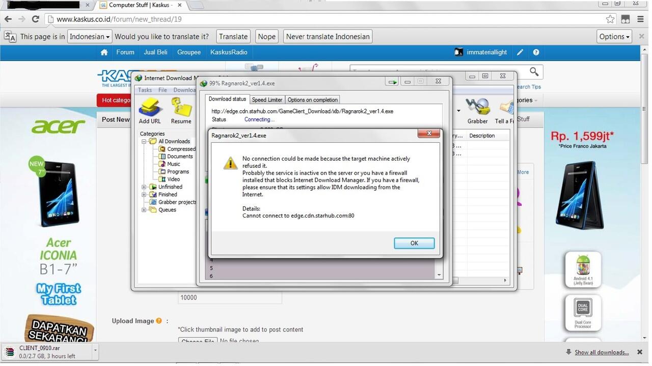This screenshot has height=366, width=652.
Task: Click the user avatar next to immateriallight
Action: click(459, 52)
